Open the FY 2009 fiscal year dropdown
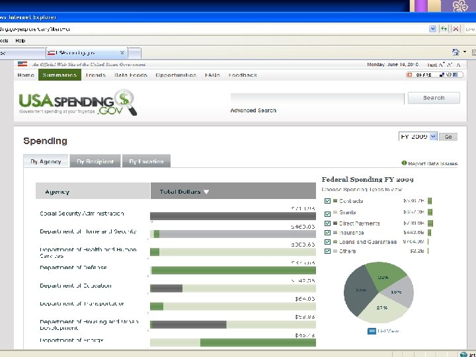This screenshot has height=357, width=476. [x=433, y=137]
